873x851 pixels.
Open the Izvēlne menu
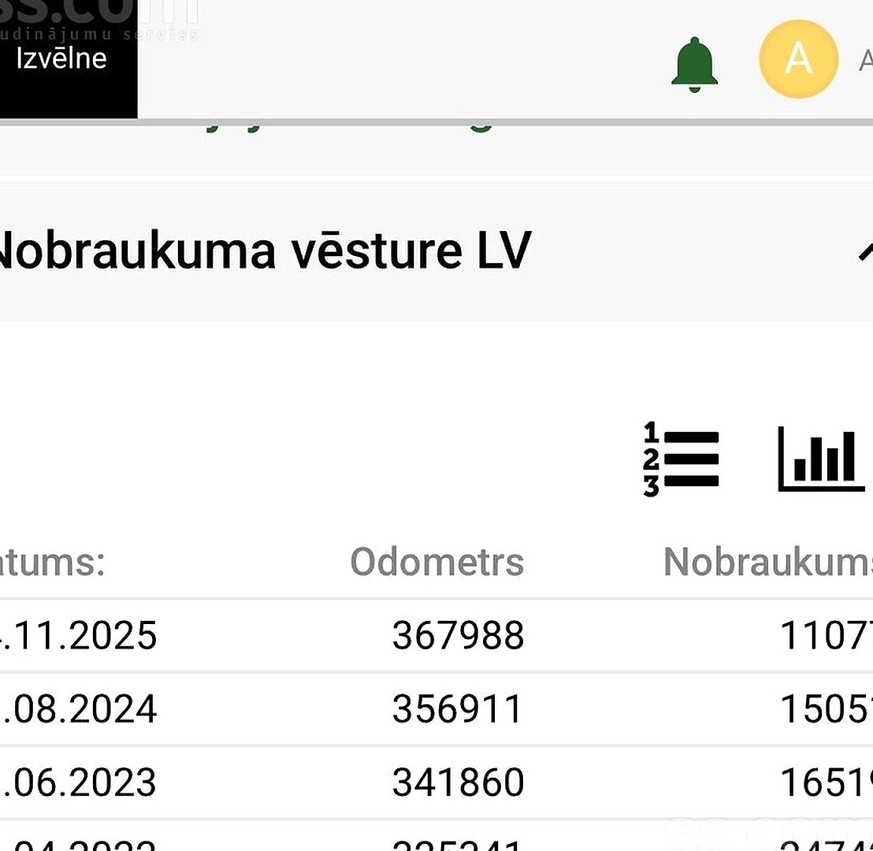[61, 58]
